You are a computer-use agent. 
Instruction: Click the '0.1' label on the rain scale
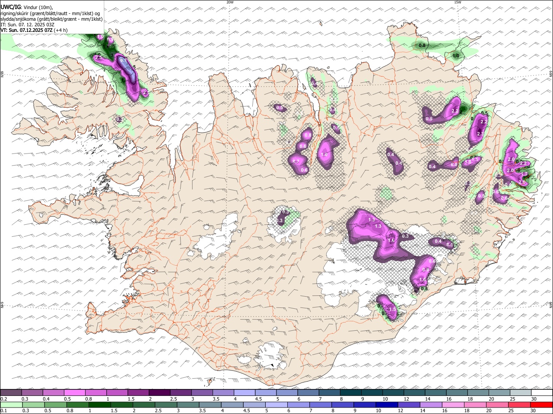coord(4,411)
